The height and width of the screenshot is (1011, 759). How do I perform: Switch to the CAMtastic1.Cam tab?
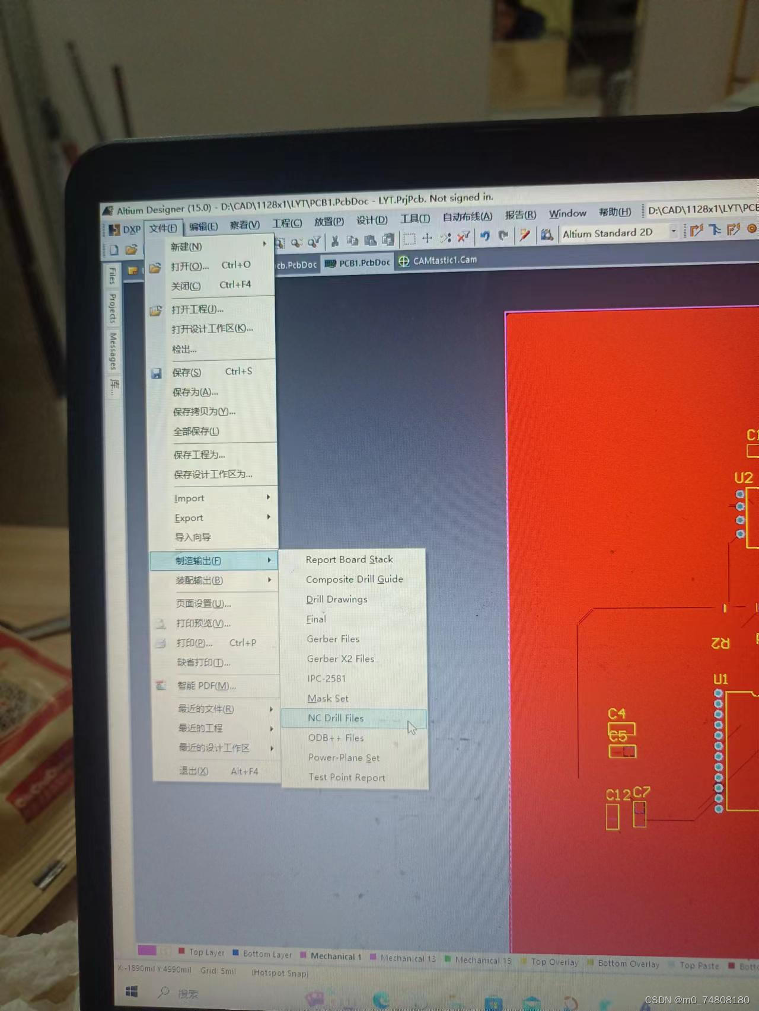pos(438,260)
